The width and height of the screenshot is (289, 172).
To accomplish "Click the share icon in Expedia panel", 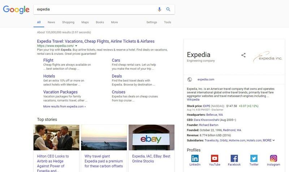I will pyautogui.click(x=243, y=55).
